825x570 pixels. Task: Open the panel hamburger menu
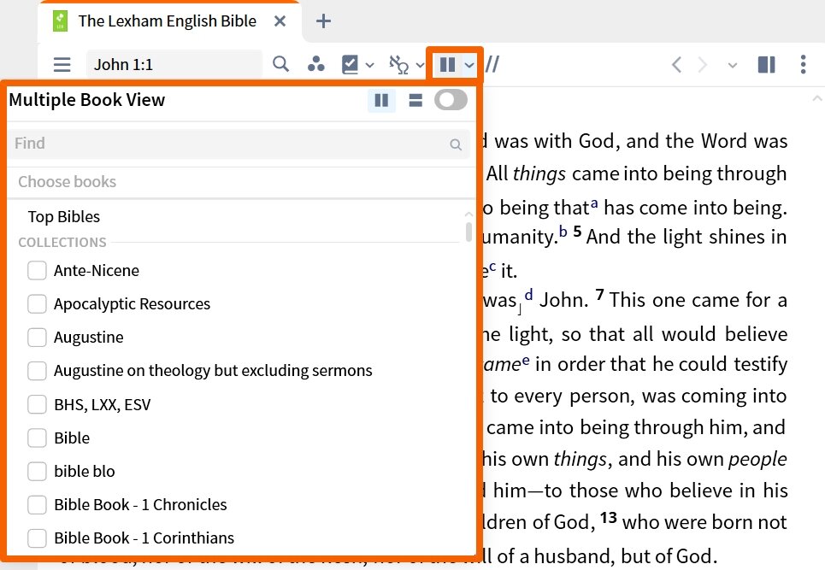click(x=62, y=65)
